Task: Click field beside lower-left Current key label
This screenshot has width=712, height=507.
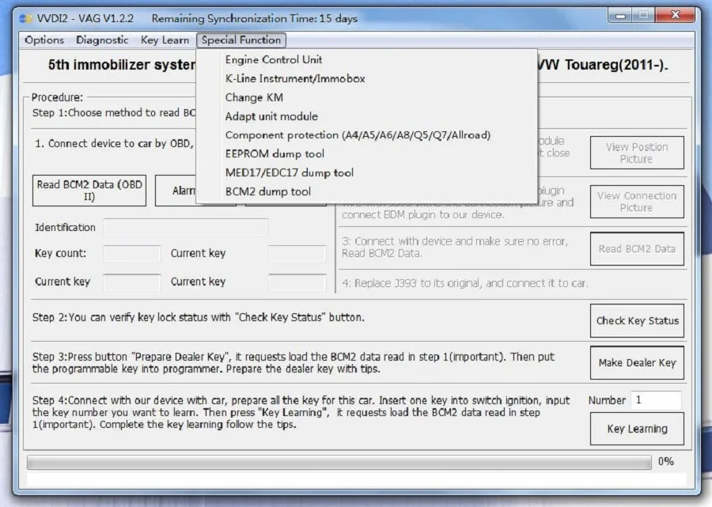Action: [x=131, y=282]
